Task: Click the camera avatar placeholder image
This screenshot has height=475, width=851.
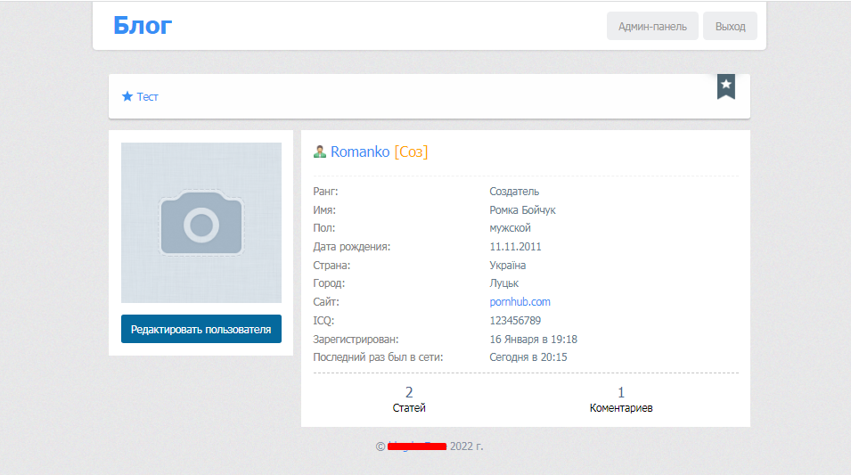Action: coord(201,223)
